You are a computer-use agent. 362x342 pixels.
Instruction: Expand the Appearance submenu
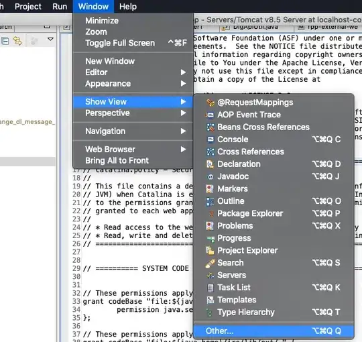[x=133, y=84]
